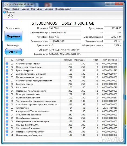Click status orb for row 04 Запуски/остановки шпинделя
Image resolution: width=127 pixels, height=146 pixels.
click(7, 74)
